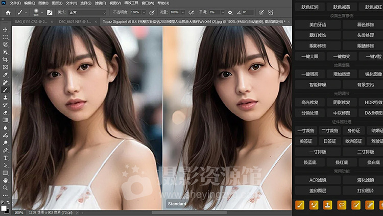
Task: Select the Eyedropper tool
Action: pyautogui.click(x=5, y=75)
